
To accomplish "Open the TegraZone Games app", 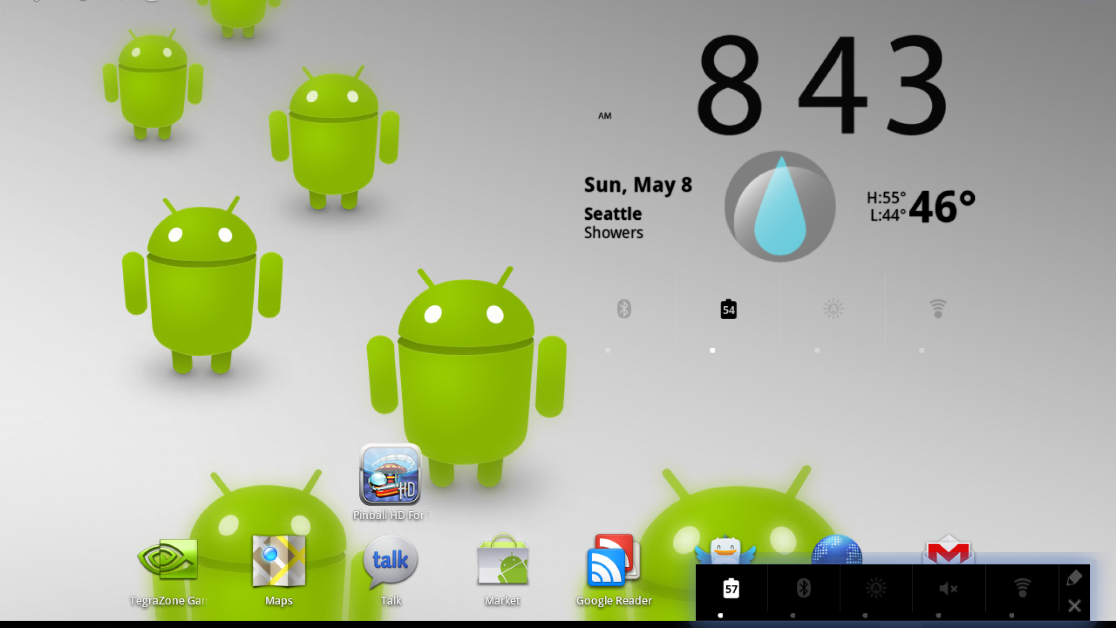I will [167, 561].
